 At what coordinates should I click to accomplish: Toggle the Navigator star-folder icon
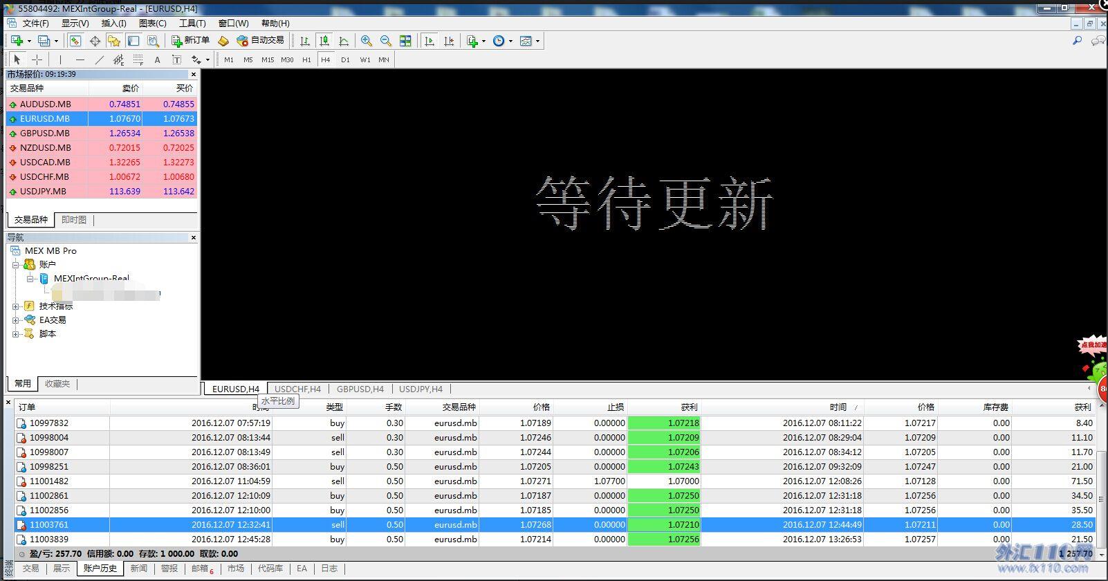tap(114, 41)
